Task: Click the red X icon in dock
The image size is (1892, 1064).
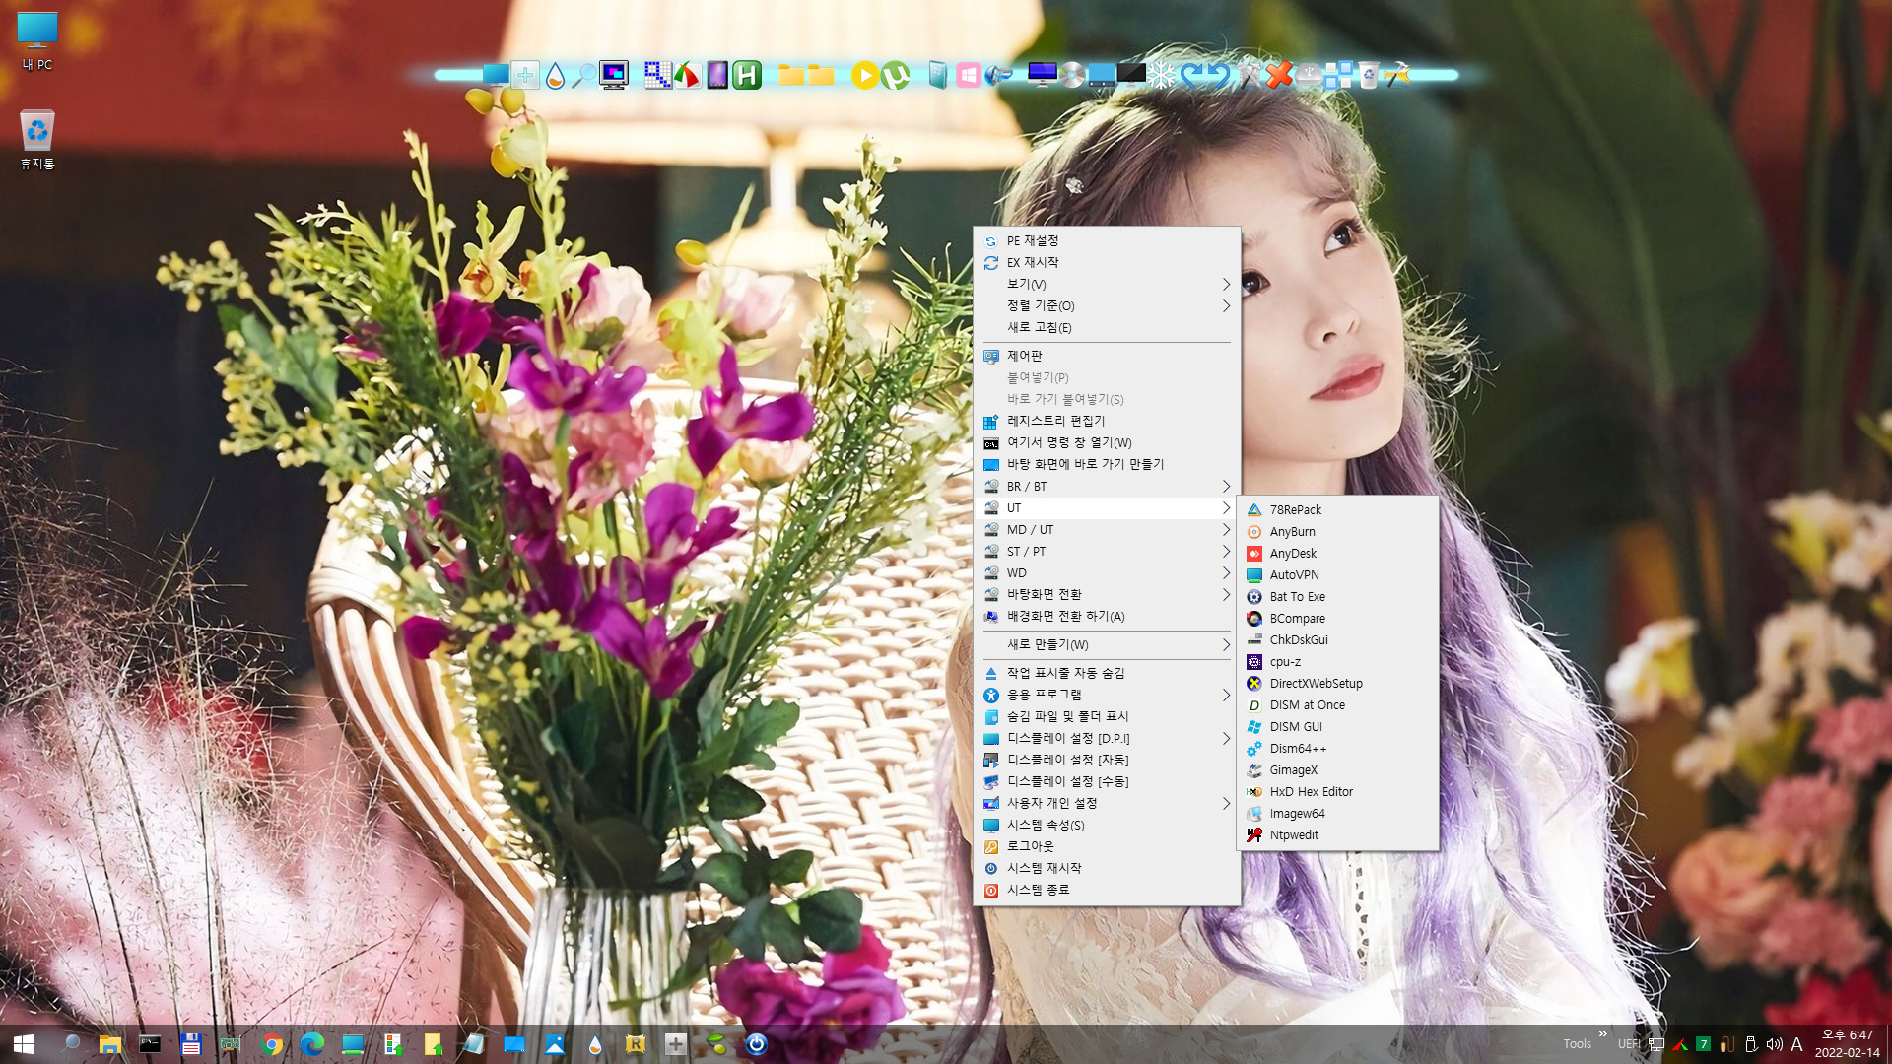Action: point(1279,75)
